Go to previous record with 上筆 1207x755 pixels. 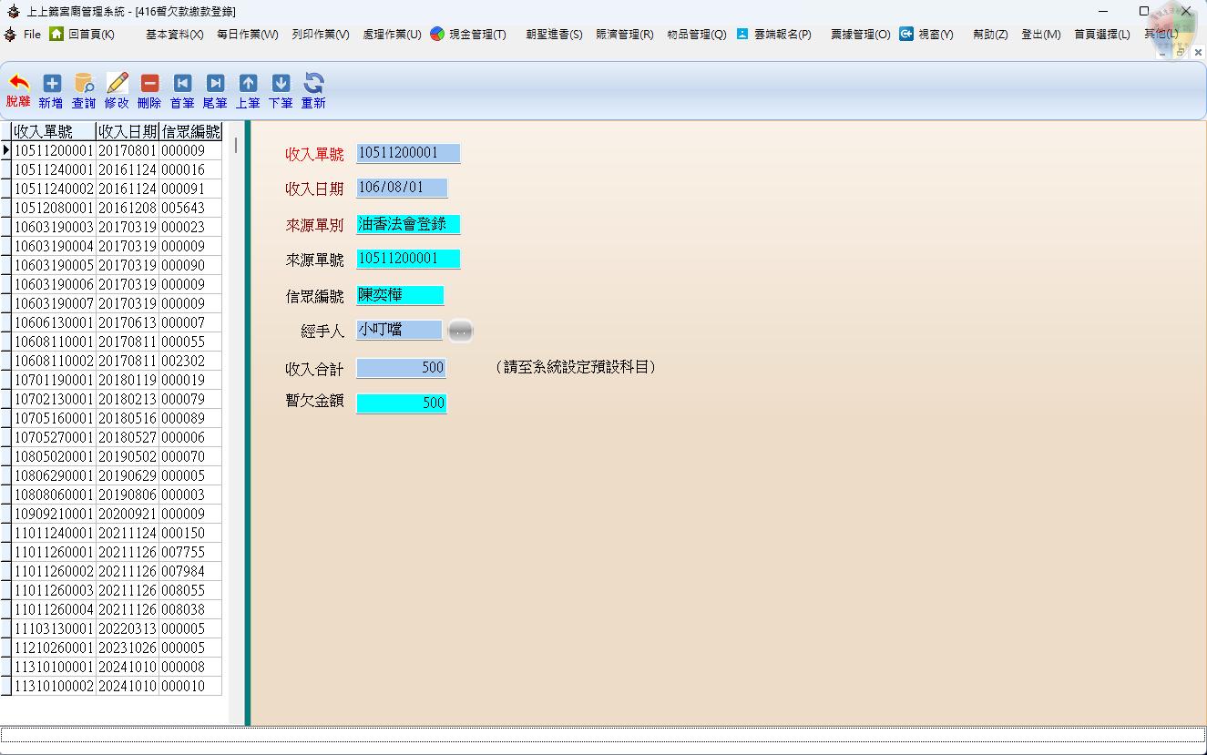[248, 84]
